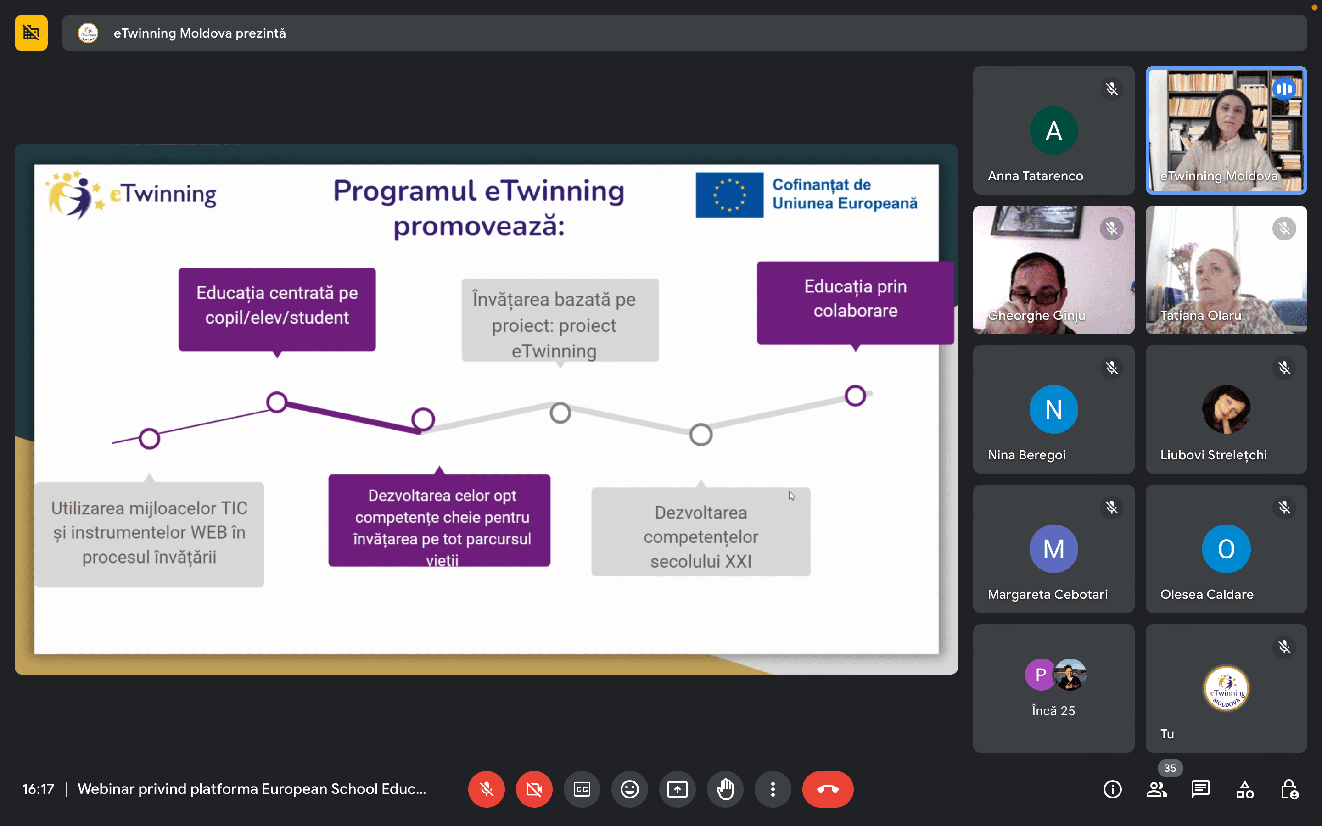Click Margareta Cebotari's 'M' avatar

1053,548
